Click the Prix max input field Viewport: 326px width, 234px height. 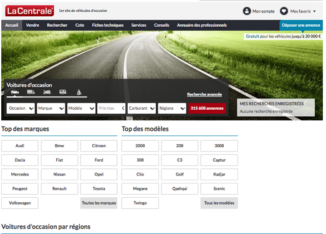click(111, 108)
